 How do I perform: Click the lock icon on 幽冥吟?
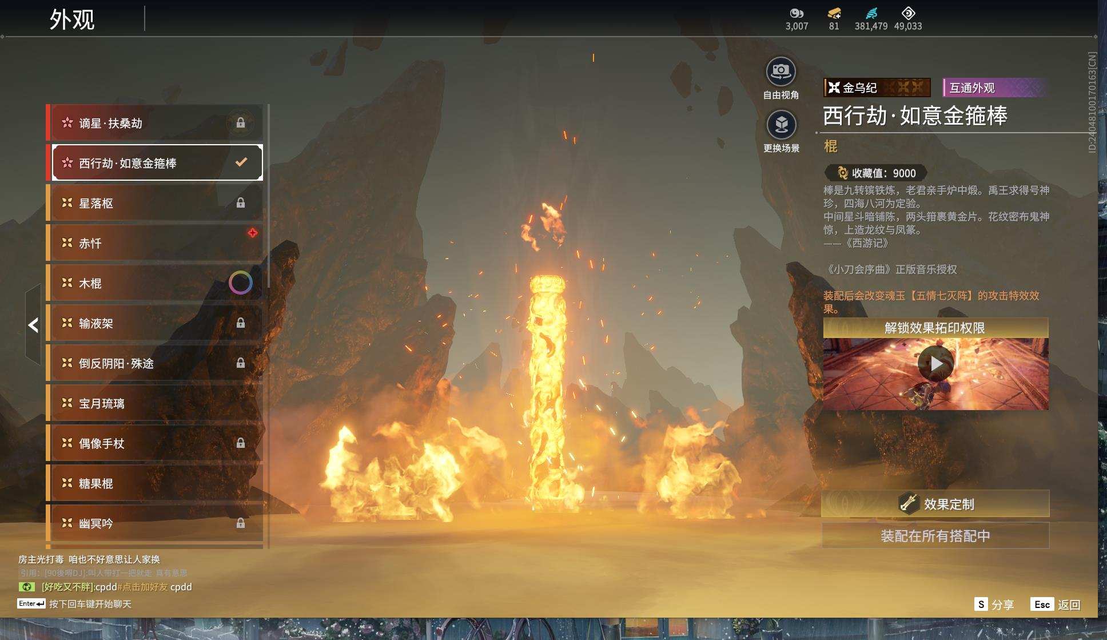[241, 523]
